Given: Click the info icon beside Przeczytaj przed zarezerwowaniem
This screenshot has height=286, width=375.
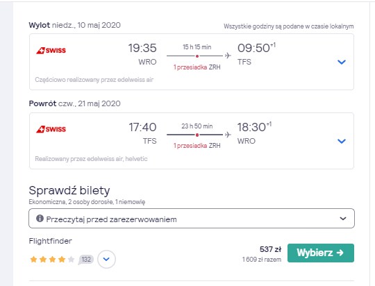Looking at the screenshot, I should pyautogui.click(x=40, y=219).
